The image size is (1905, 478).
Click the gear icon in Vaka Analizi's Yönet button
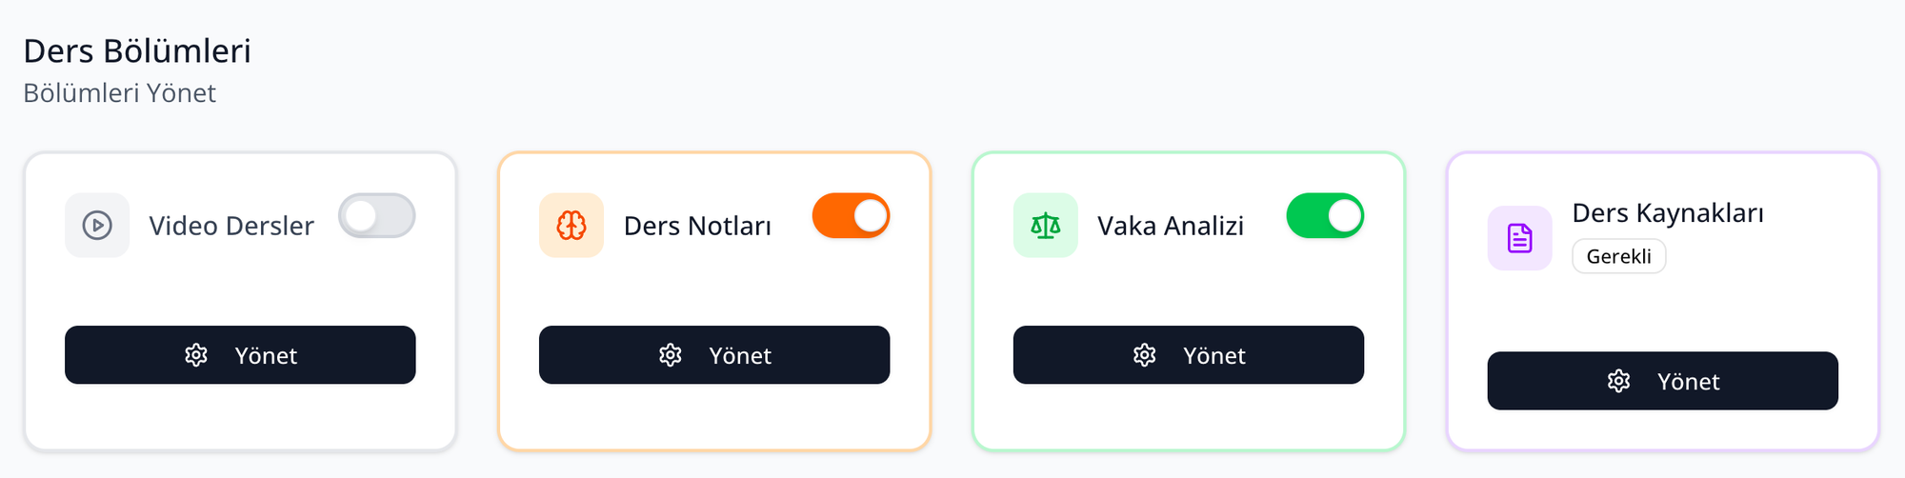pyautogui.click(x=1144, y=355)
